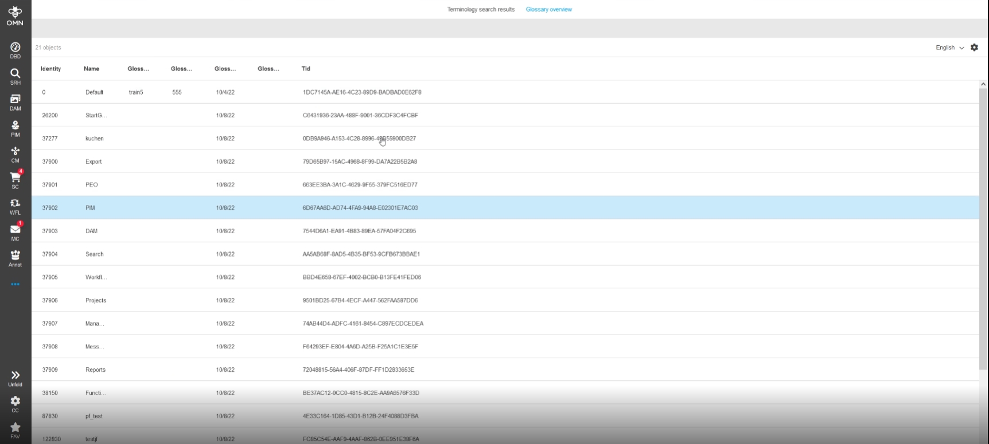This screenshot has height=444, width=989.
Task: Click the vertical scrollbar thumb
Action: (x=983, y=229)
